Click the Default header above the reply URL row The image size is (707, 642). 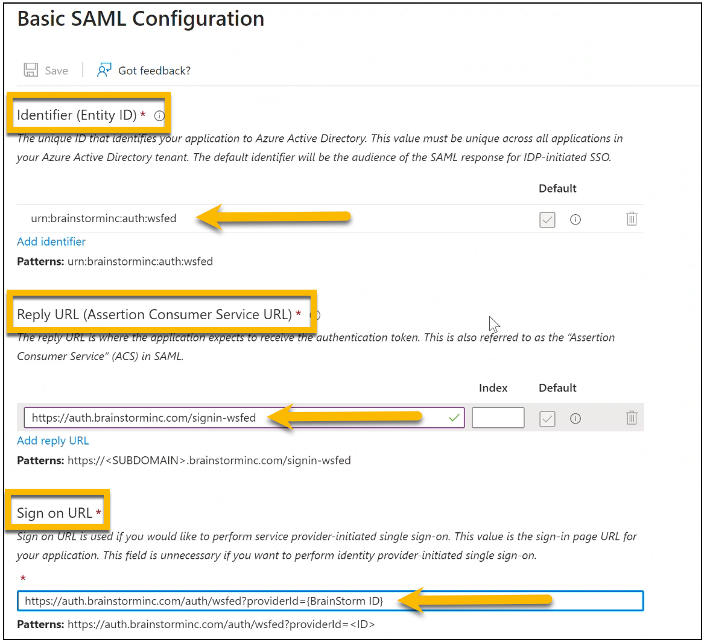557,388
